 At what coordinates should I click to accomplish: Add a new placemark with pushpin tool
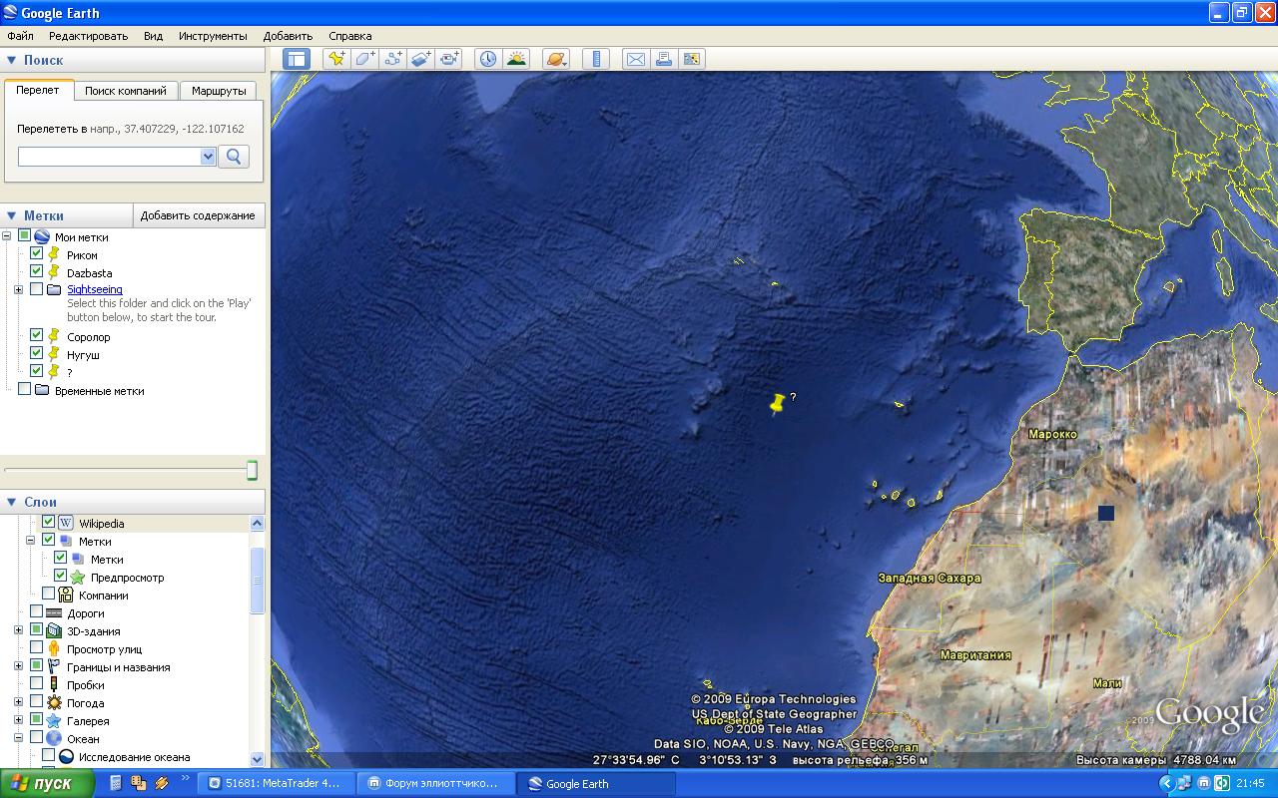tap(336, 59)
